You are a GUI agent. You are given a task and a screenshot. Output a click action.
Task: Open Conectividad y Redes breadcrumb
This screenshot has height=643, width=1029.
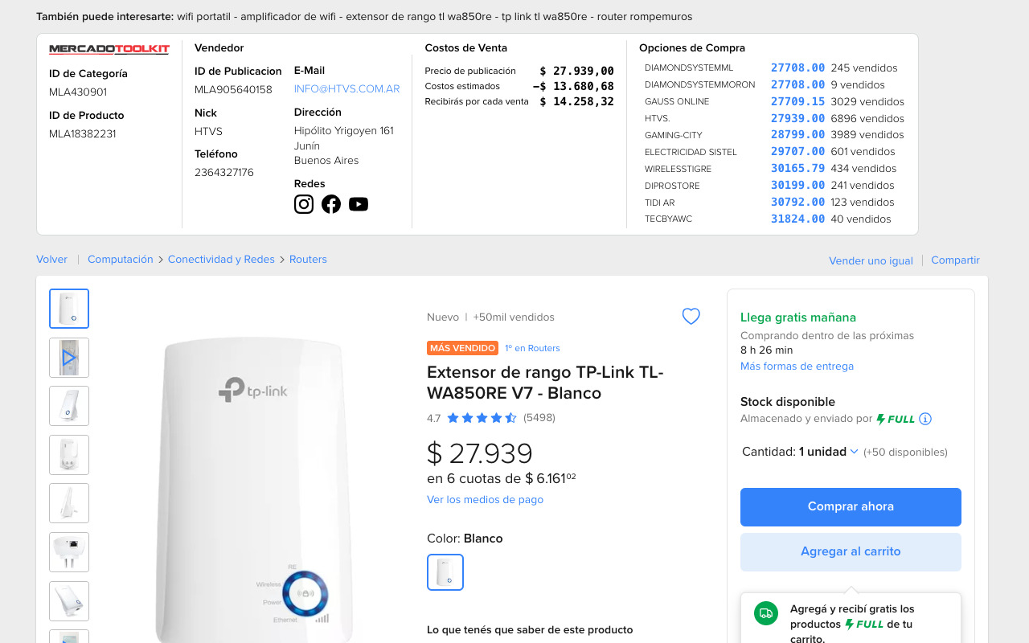(x=221, y=260)
